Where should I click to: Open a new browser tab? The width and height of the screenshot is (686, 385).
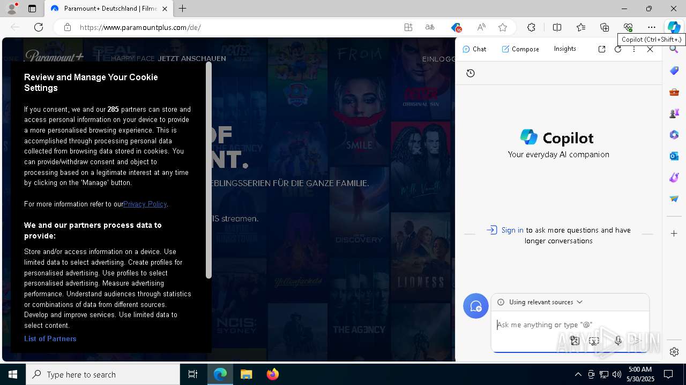183,9
